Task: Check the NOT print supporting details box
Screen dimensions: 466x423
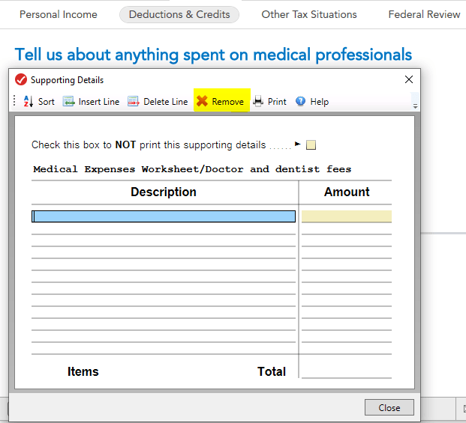Action: [311, 145]
